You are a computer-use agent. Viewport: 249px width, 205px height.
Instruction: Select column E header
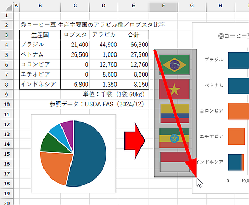134,6
